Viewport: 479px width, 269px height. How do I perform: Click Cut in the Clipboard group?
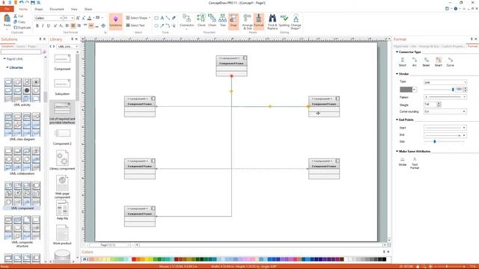coord(19,16)
